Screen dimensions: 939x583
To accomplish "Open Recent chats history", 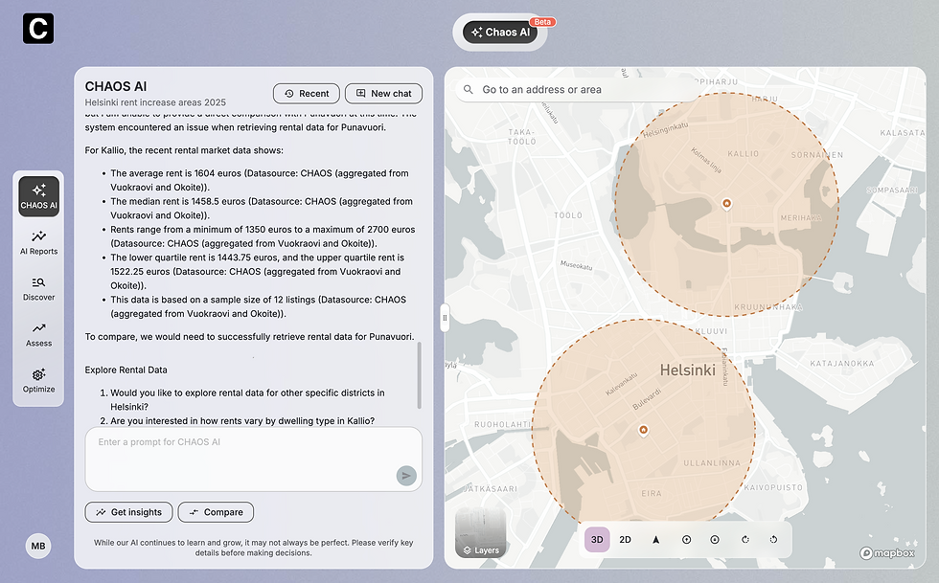I will click(307, 94).
